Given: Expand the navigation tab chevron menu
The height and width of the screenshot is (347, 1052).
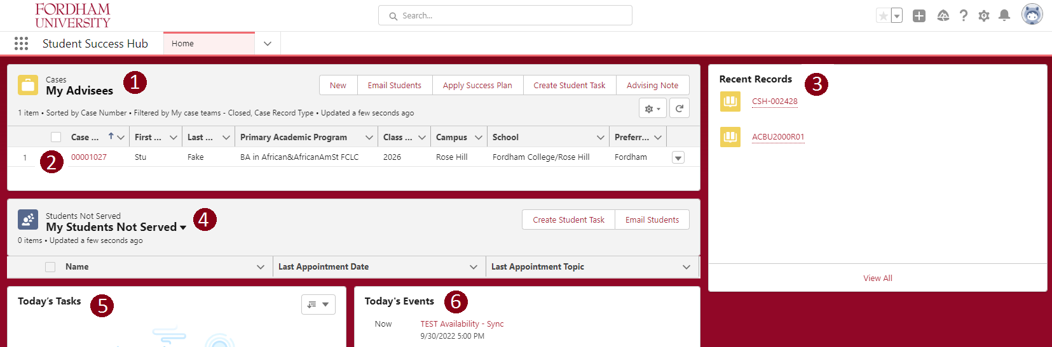Looking at the screenshot, I should [x=268, y=44].
